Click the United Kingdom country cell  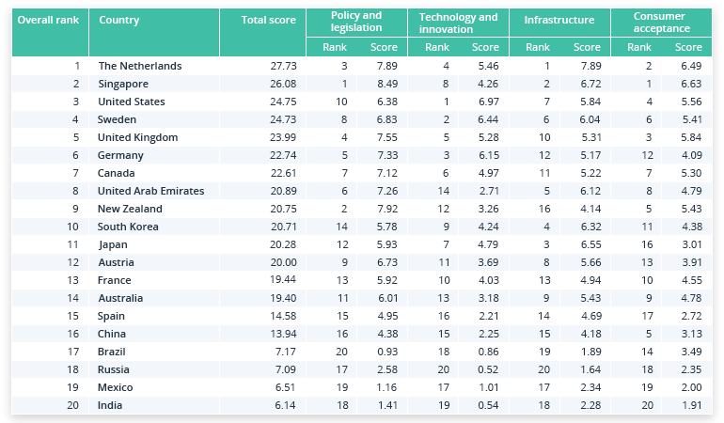coord(137,137)
